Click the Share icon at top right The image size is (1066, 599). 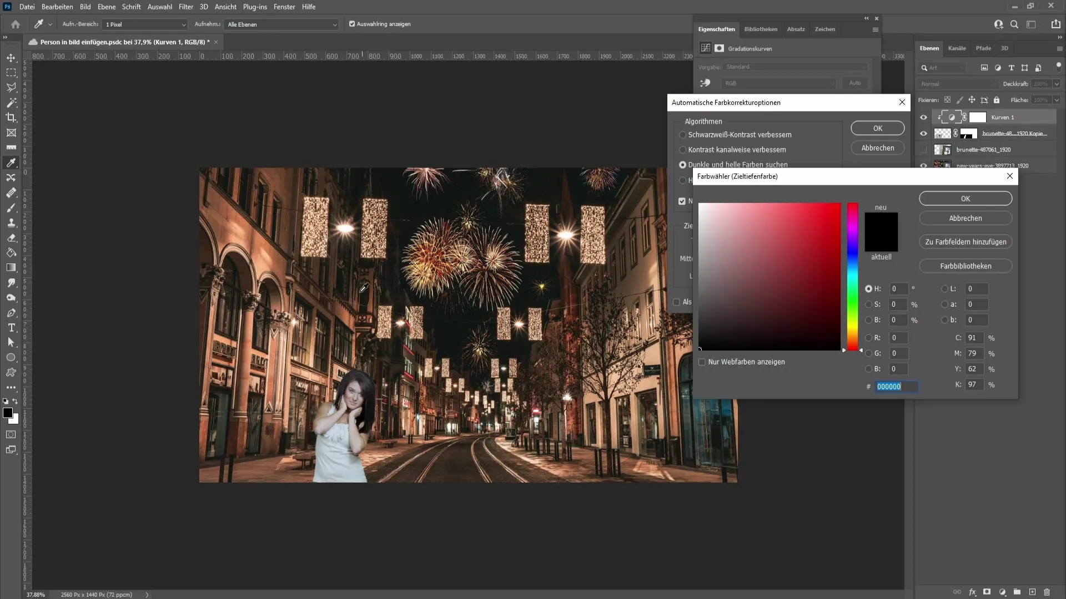[x=1055, y=24]
